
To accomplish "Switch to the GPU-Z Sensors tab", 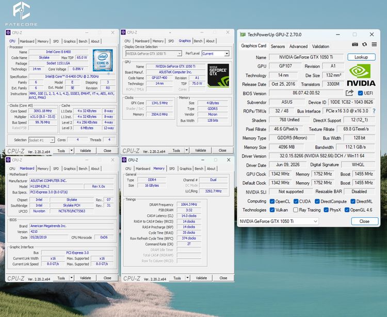I will (x=278, y=46).
